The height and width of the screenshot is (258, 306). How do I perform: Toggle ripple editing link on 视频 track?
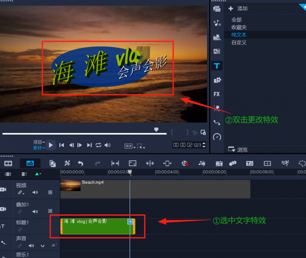click(21, 193)
